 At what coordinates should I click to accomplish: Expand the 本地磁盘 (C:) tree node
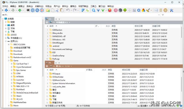[x=6, y=38]
